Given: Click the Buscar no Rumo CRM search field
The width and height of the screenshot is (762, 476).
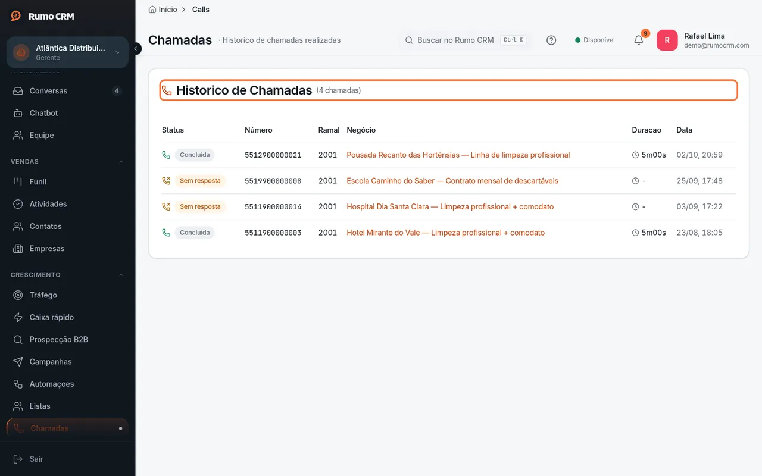Looking at the screenshot, I should tap(465, 40).
